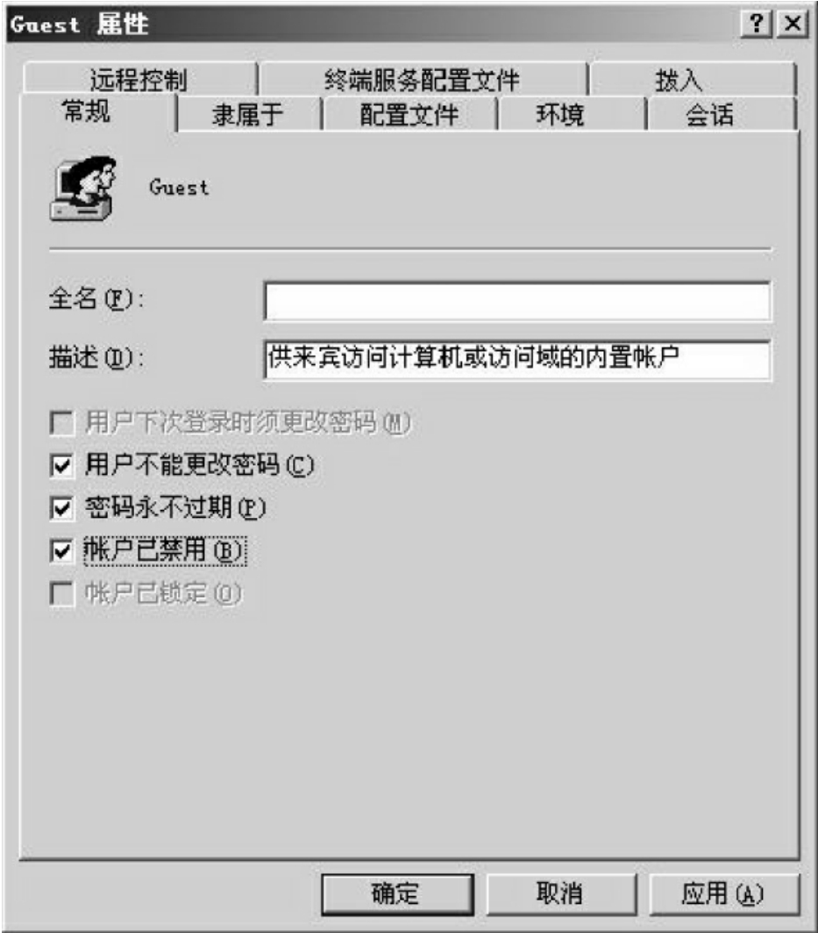Viewport: 818px width, 933px height.
Task: Click 用户下次登录时须更改密码 checkbox
Action: click(x=62, y=422)
